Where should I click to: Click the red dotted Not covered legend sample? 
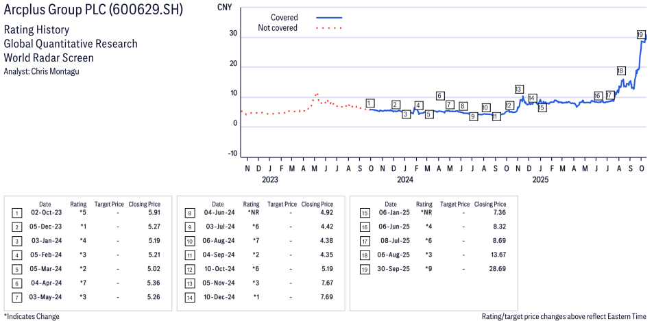pyautogui.click(x=329, y=28)
